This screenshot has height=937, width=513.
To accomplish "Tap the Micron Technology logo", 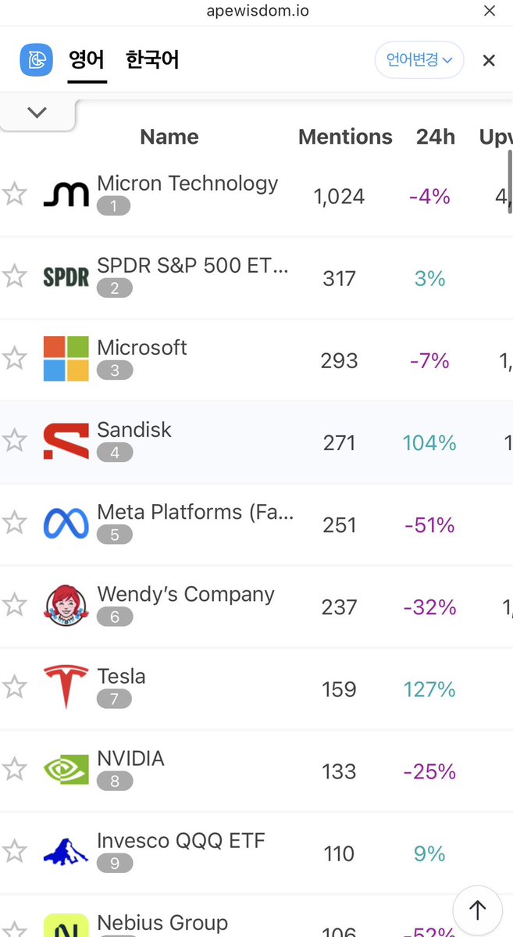I will coord(66,195).
